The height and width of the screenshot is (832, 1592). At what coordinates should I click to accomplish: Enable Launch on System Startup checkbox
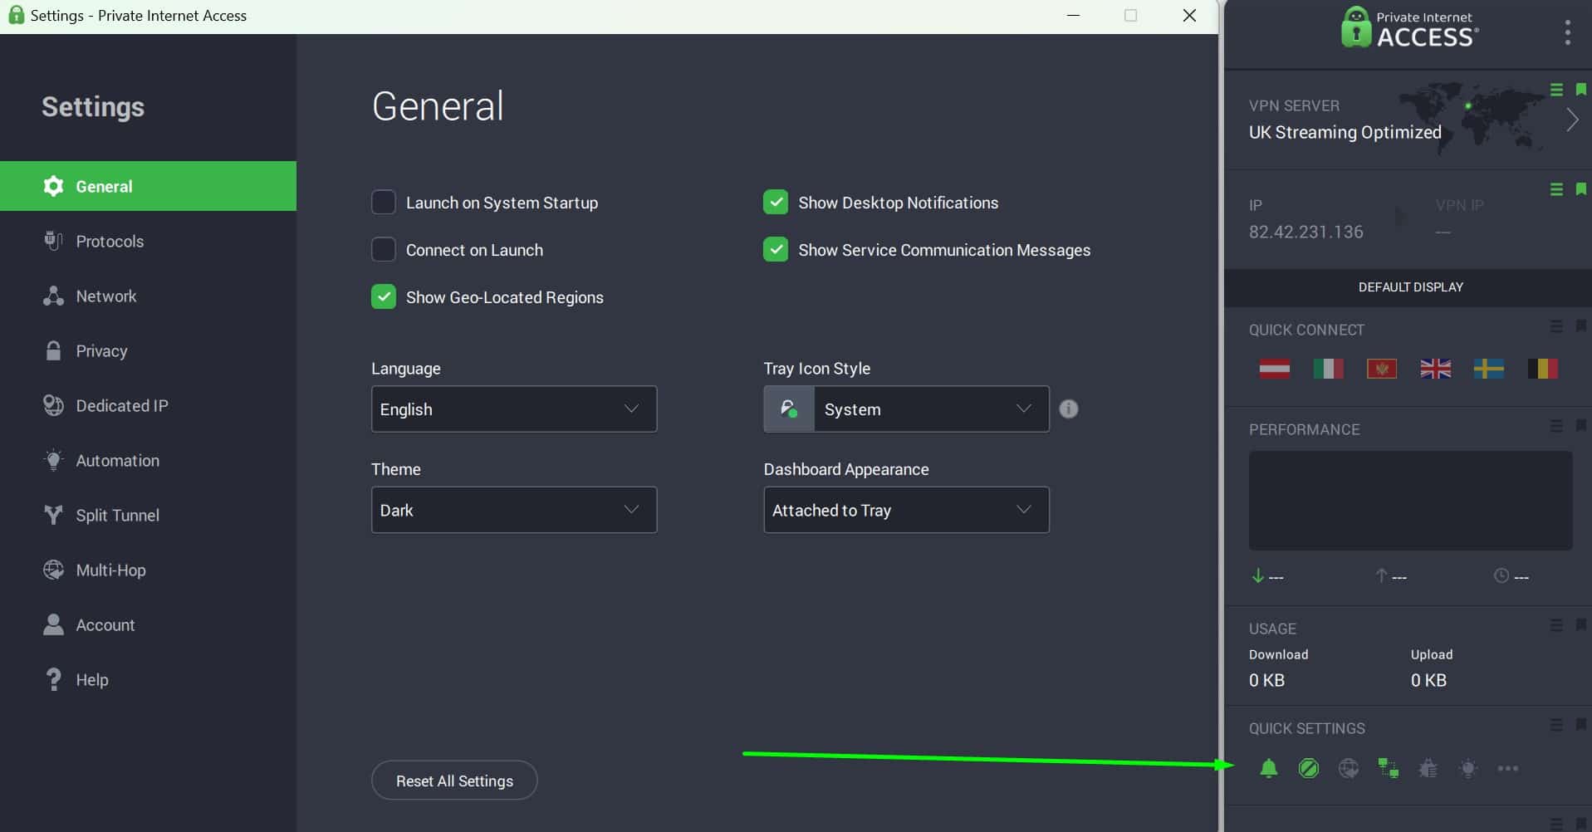point(384,202)
